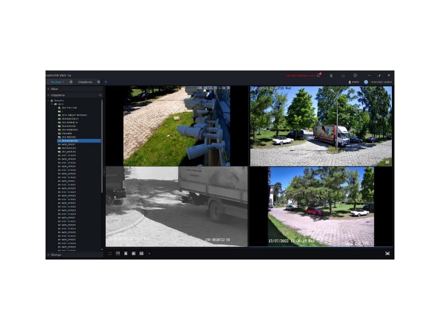Image resolution: width=440 pixels, height=330 pixels.
Task: Open the alarm bell notifications icon
Action: (319, 75)
